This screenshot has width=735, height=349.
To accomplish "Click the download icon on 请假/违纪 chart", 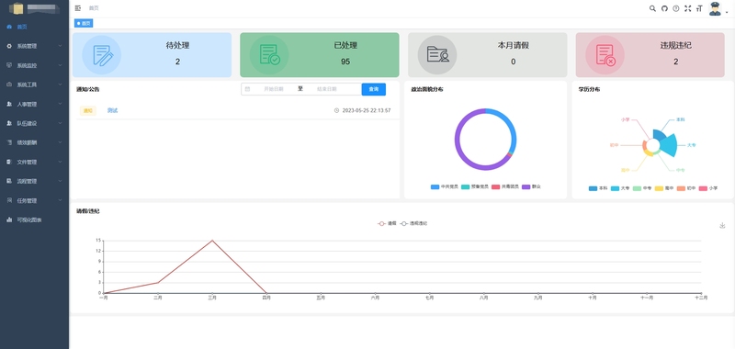I will [x=722, y=225].
